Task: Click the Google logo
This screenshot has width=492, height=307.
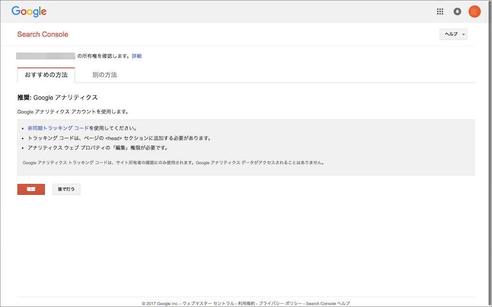Action: (29, 12)
